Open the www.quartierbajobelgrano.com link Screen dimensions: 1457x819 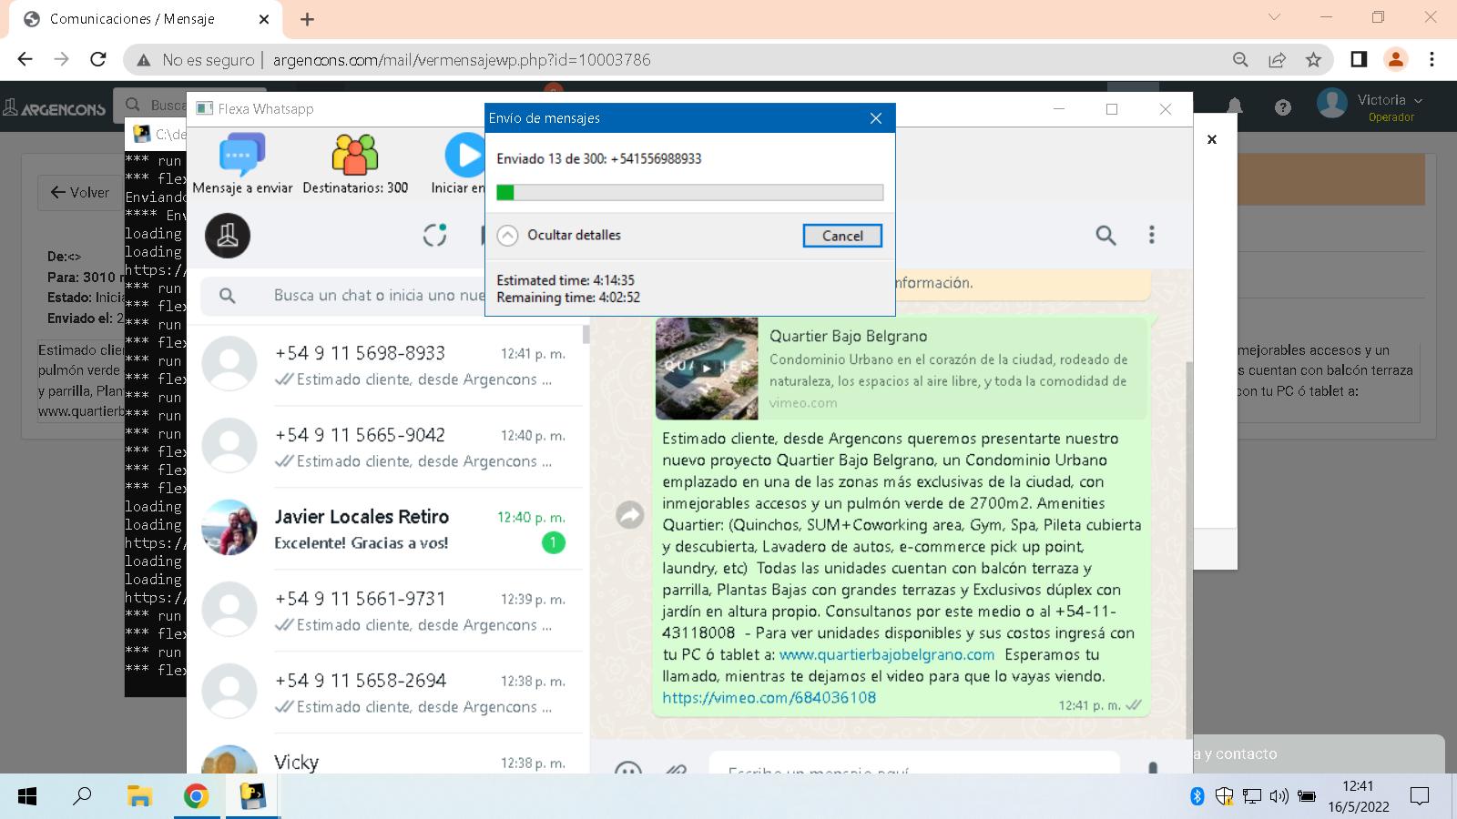coord(887,654)
